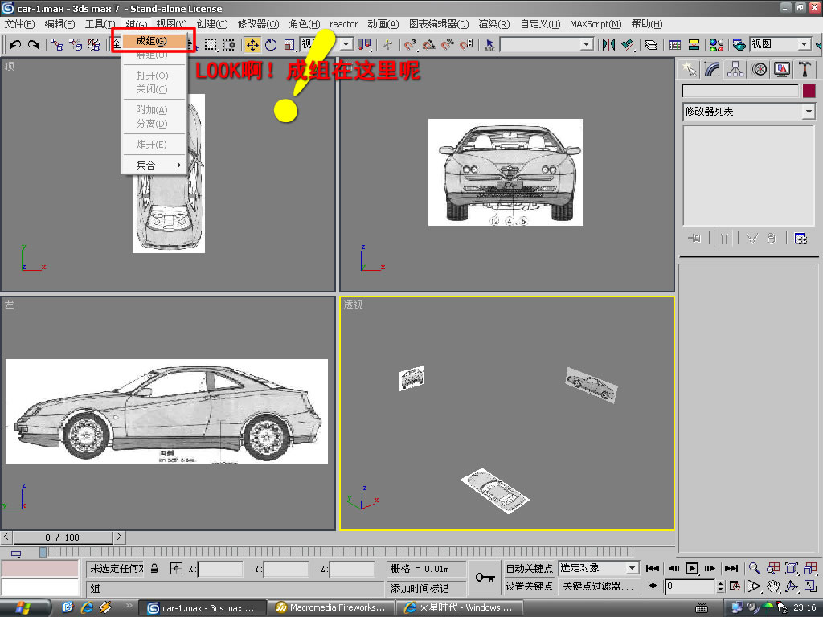Screen dimensions: 823x617
Task: Choose the Bind to Space Warp tool
Action: [94, 45]
